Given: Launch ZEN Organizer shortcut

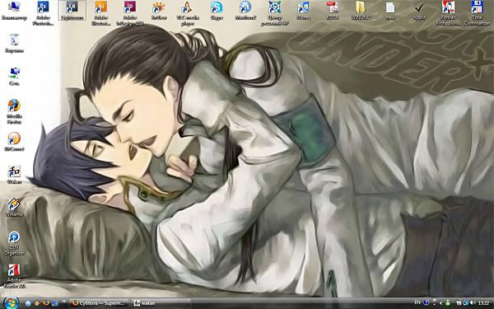Looking at the screenshot, I should (14, 243).
